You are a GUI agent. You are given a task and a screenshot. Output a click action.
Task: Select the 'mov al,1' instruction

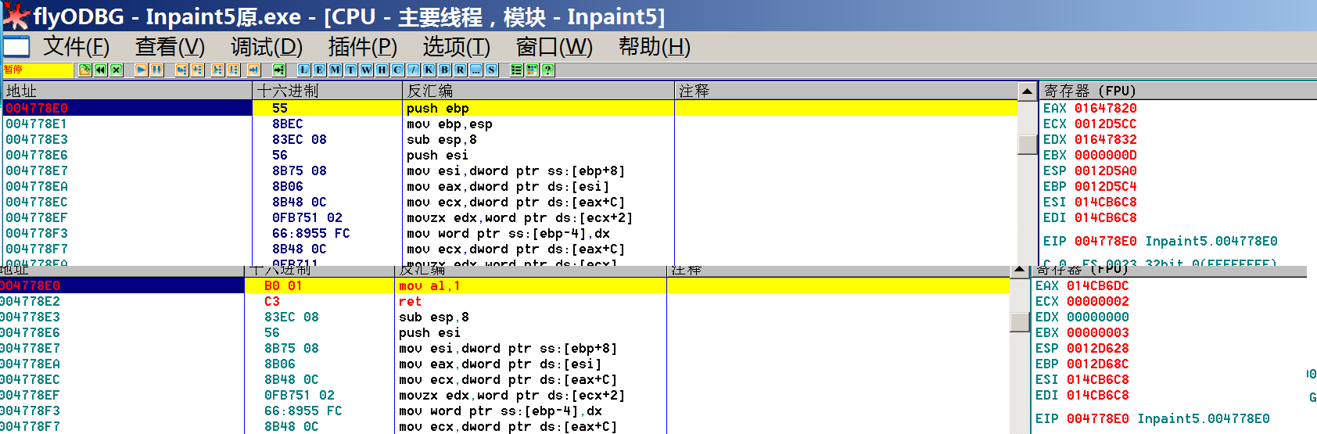click(429, 285)
